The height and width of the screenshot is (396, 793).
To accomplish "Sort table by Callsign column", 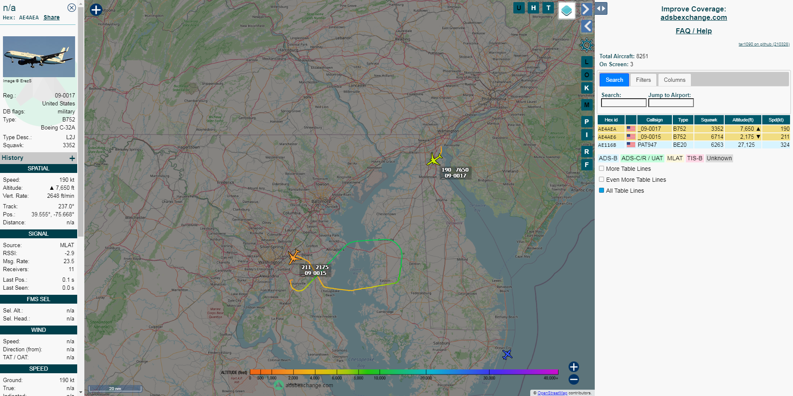I will 654,120.
